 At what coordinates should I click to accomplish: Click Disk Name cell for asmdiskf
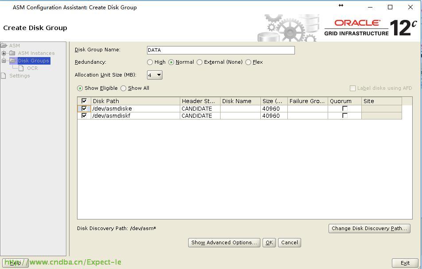240,115
